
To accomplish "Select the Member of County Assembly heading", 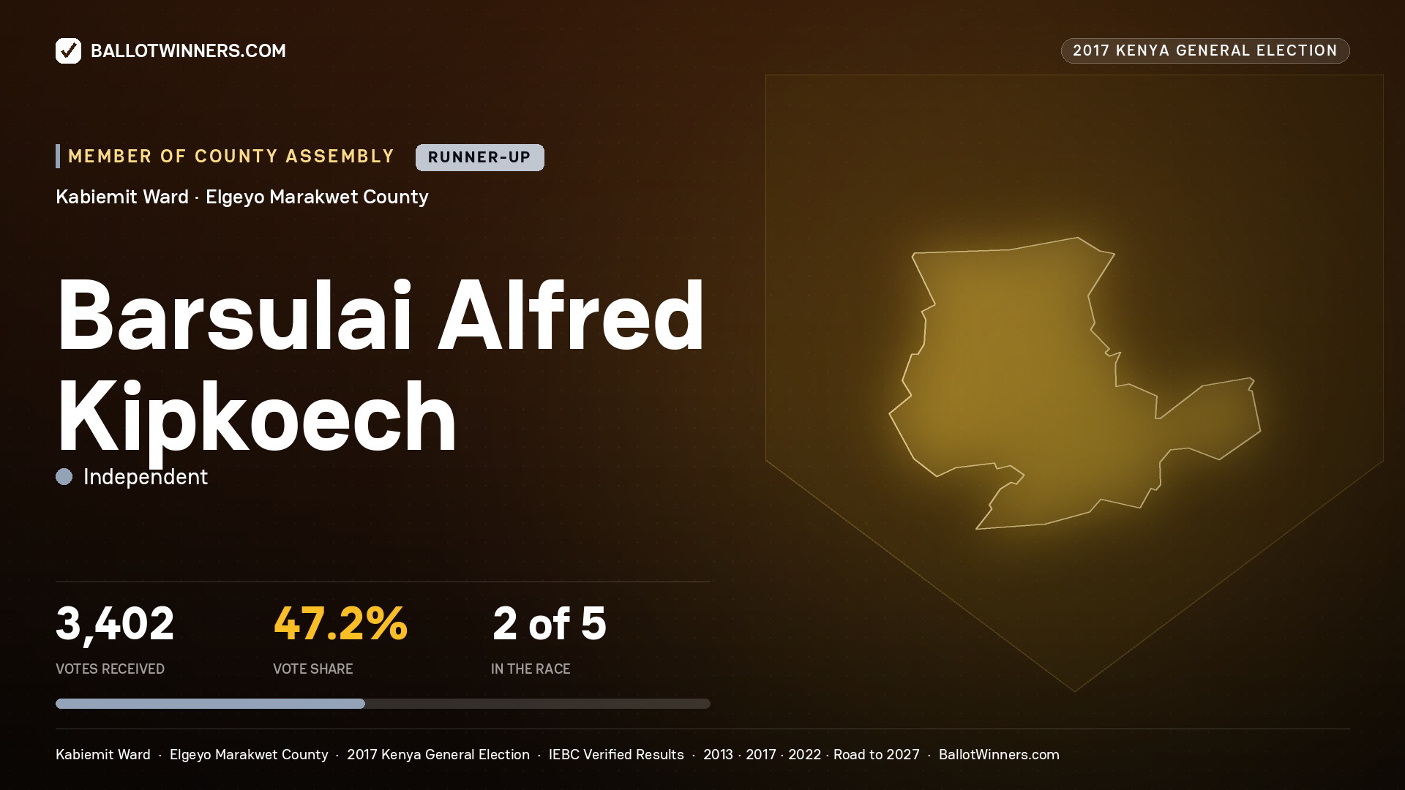I will (231, 156).
